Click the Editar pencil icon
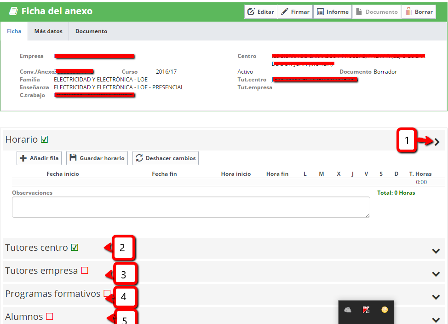 pyautogui.click(x=251, y=12)
